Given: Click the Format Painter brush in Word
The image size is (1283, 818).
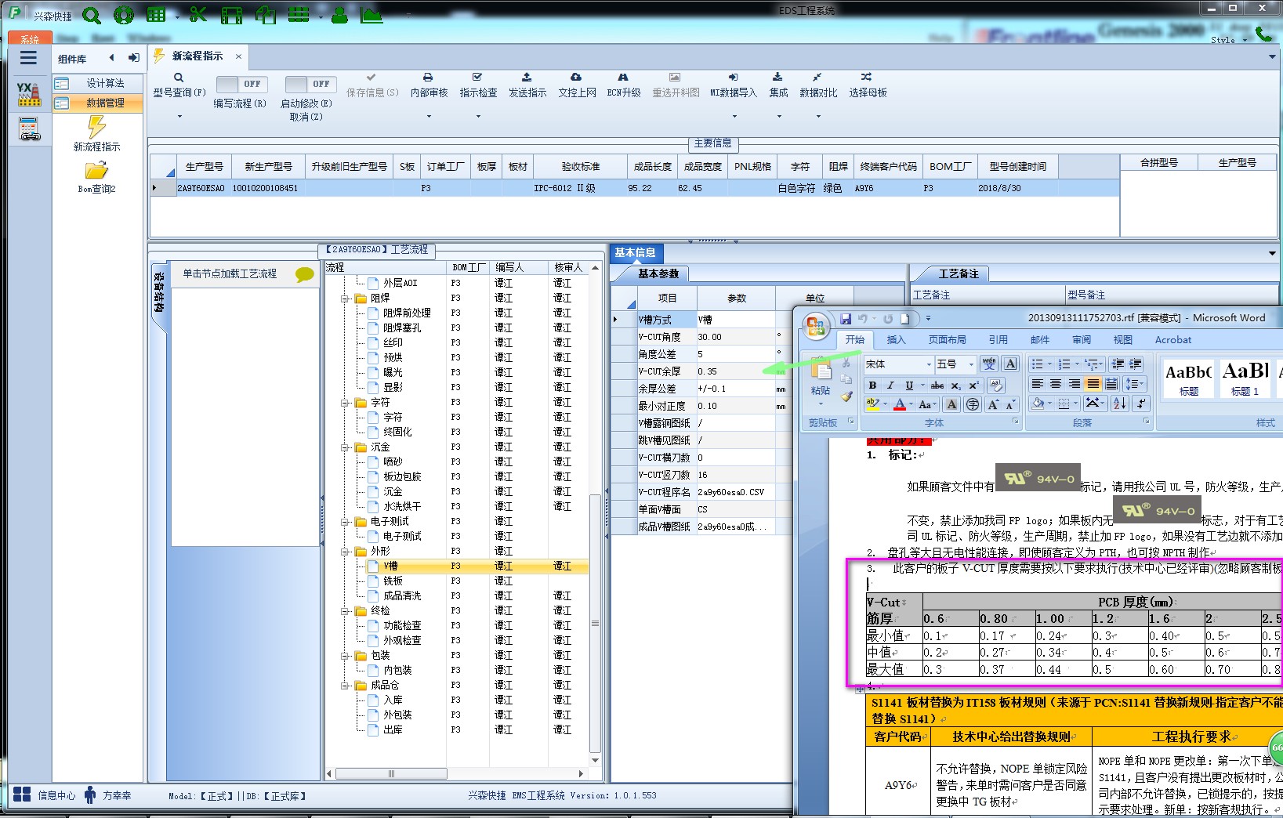Looking at the screenshot, I should [846, 396].
